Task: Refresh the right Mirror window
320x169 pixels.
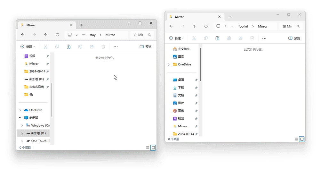Action: coord(206,26)
